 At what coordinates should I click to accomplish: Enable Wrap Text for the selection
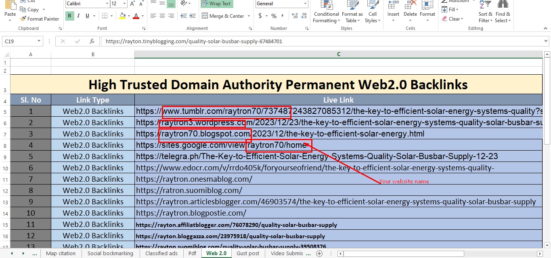(x=216, y=3)
